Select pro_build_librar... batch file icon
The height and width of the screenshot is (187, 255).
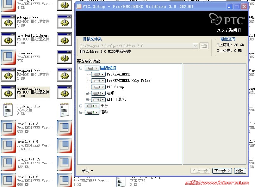8,39
